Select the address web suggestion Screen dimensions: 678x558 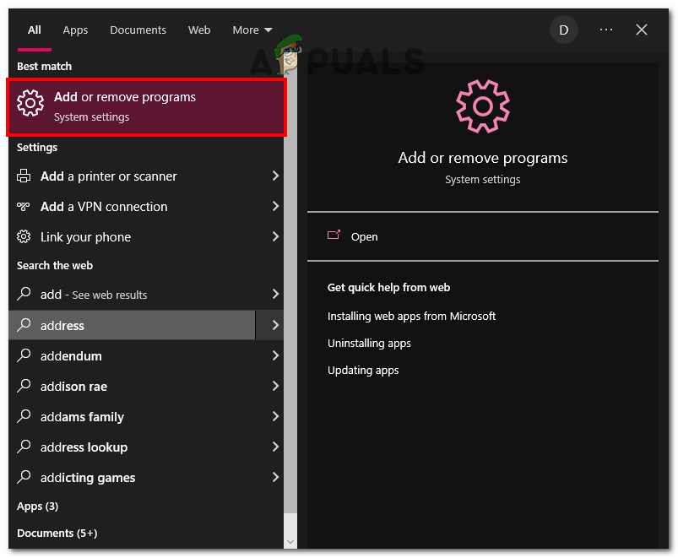[x=132, y=325]
